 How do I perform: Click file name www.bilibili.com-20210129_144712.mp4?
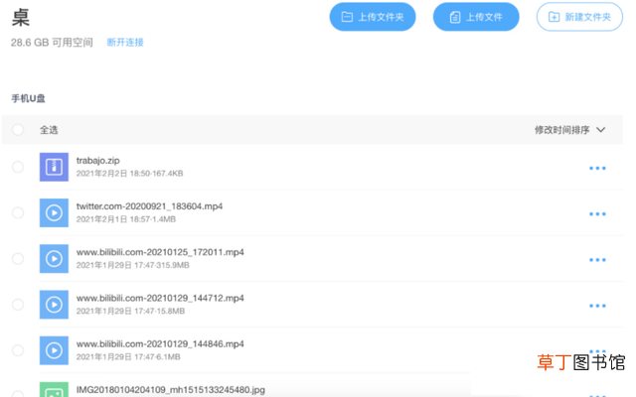click(x=160, y=298)
